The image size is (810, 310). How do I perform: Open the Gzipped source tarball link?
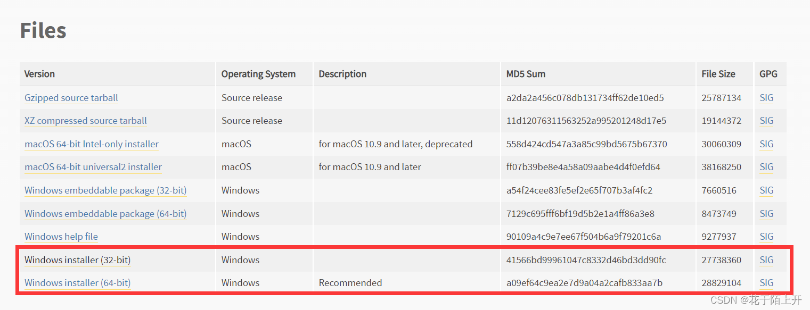coord(71,98)
